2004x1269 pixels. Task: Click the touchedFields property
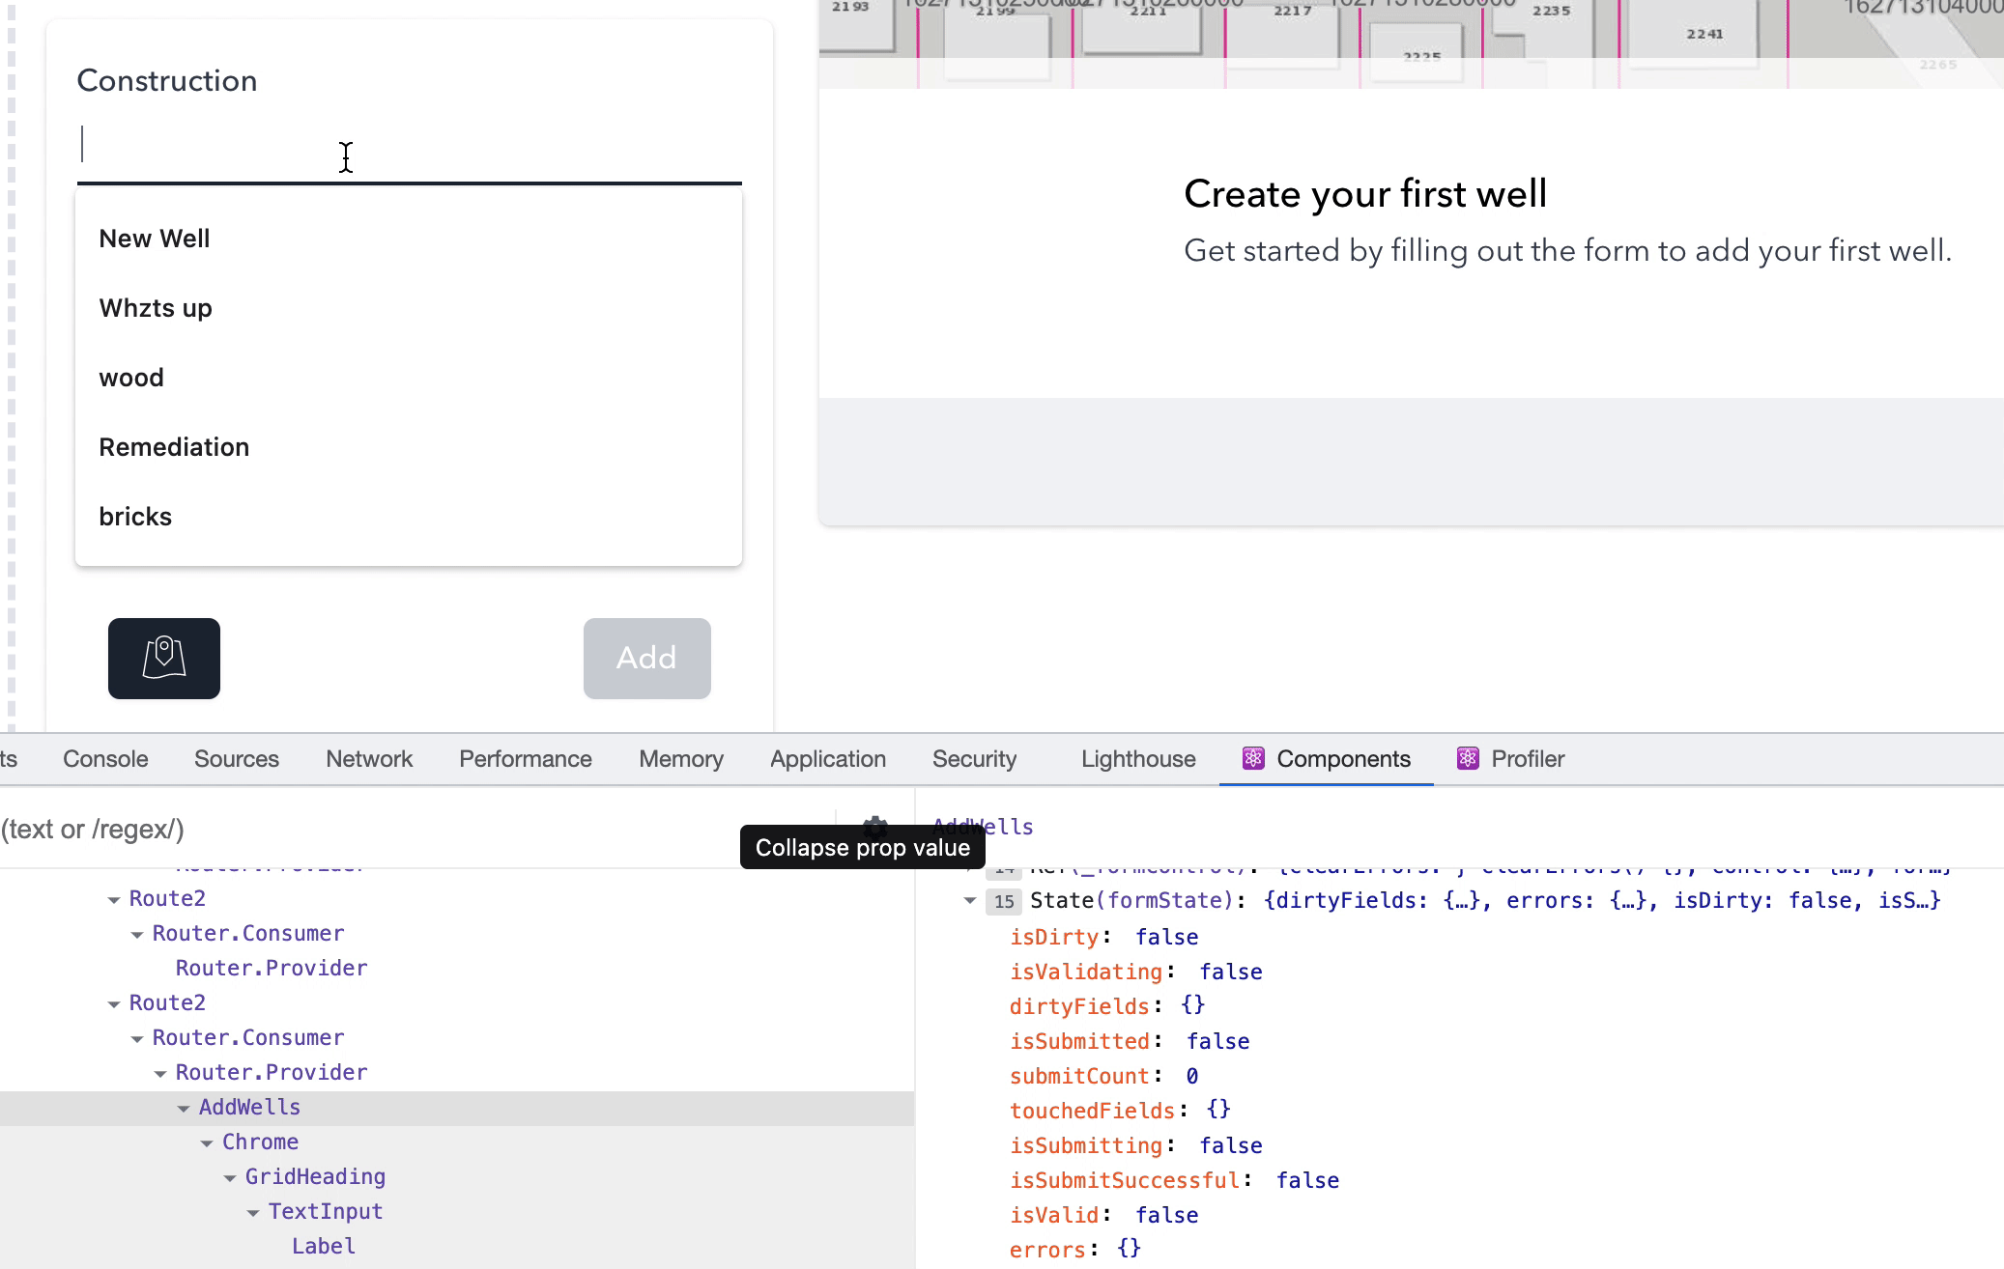tap(1092, 1111)
